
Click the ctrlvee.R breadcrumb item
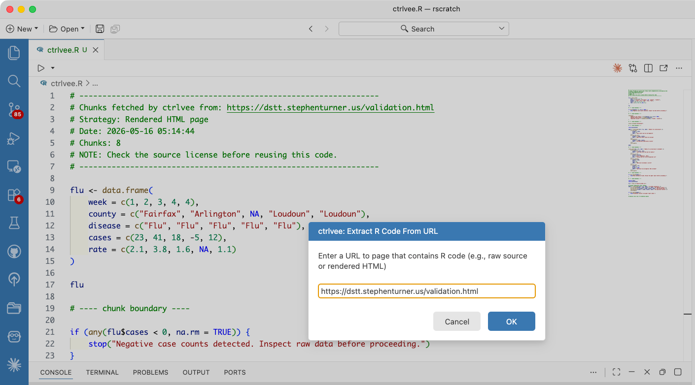[x=67, y=84]
